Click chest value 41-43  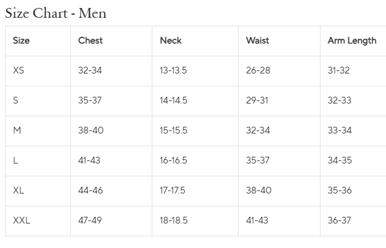click(89, 160)
